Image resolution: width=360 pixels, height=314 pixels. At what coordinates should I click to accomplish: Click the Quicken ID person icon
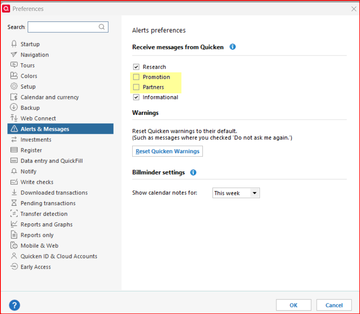[x=14, y=256]
